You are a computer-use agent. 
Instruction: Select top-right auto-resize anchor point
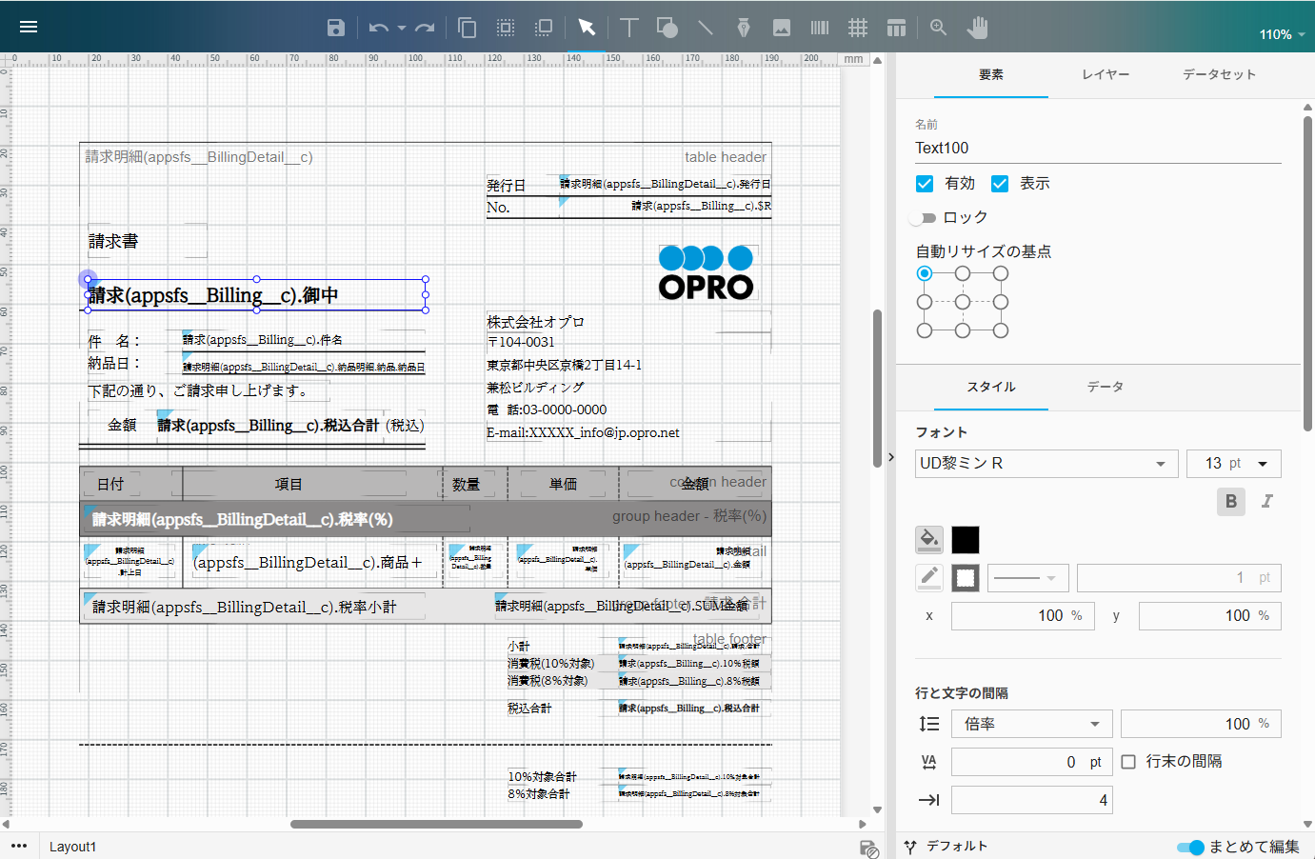tap(1001, 273)
